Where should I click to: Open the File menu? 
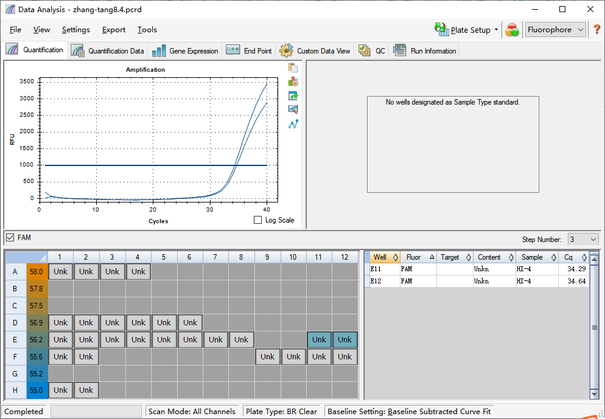(15, 30)
